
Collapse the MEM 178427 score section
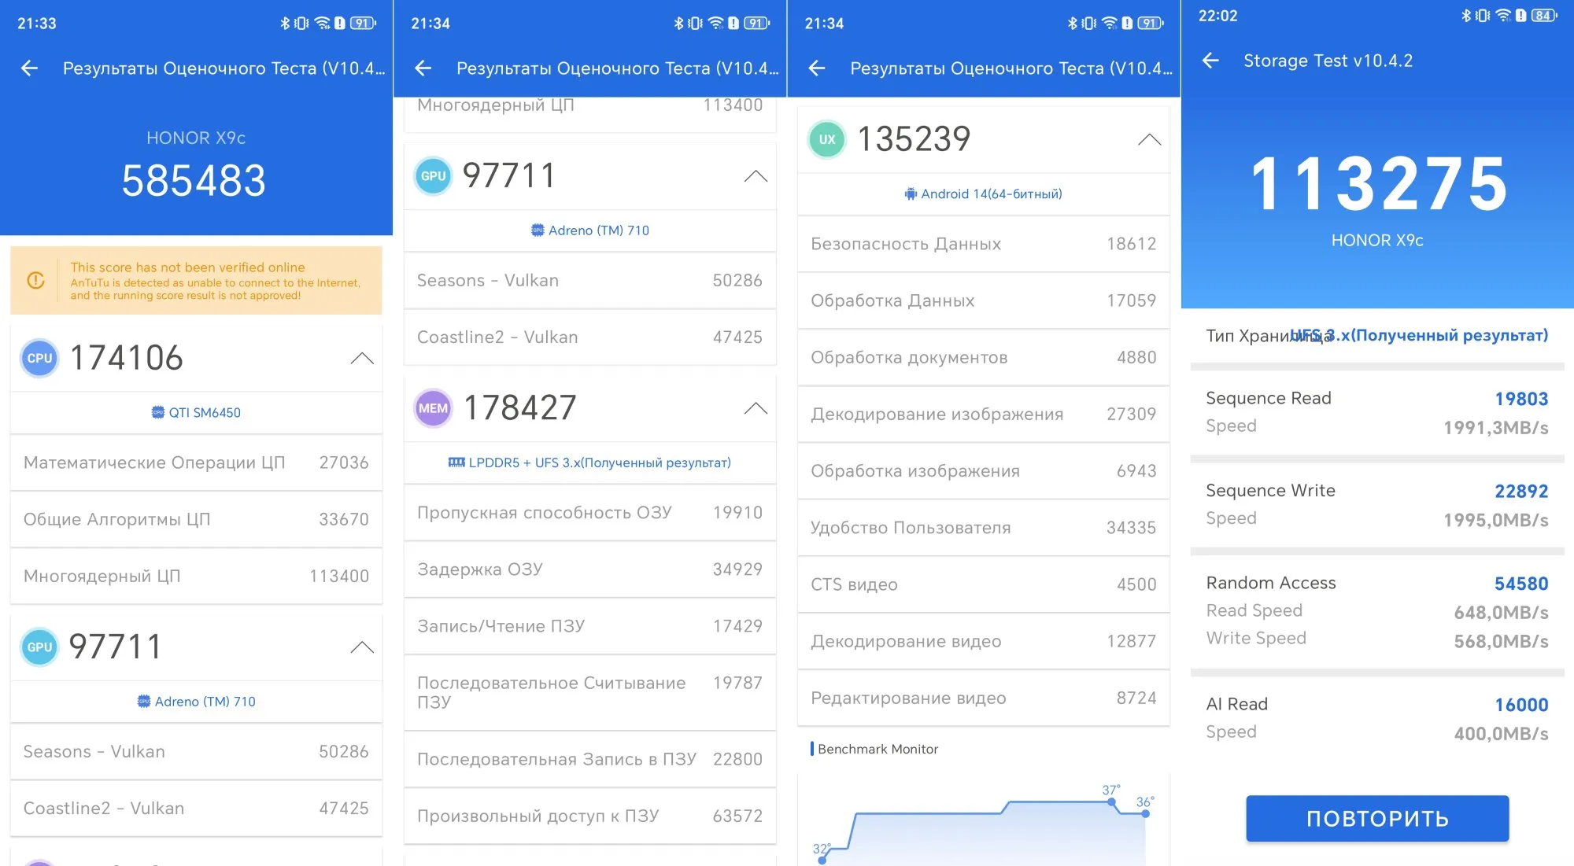[x=756, y=408]
